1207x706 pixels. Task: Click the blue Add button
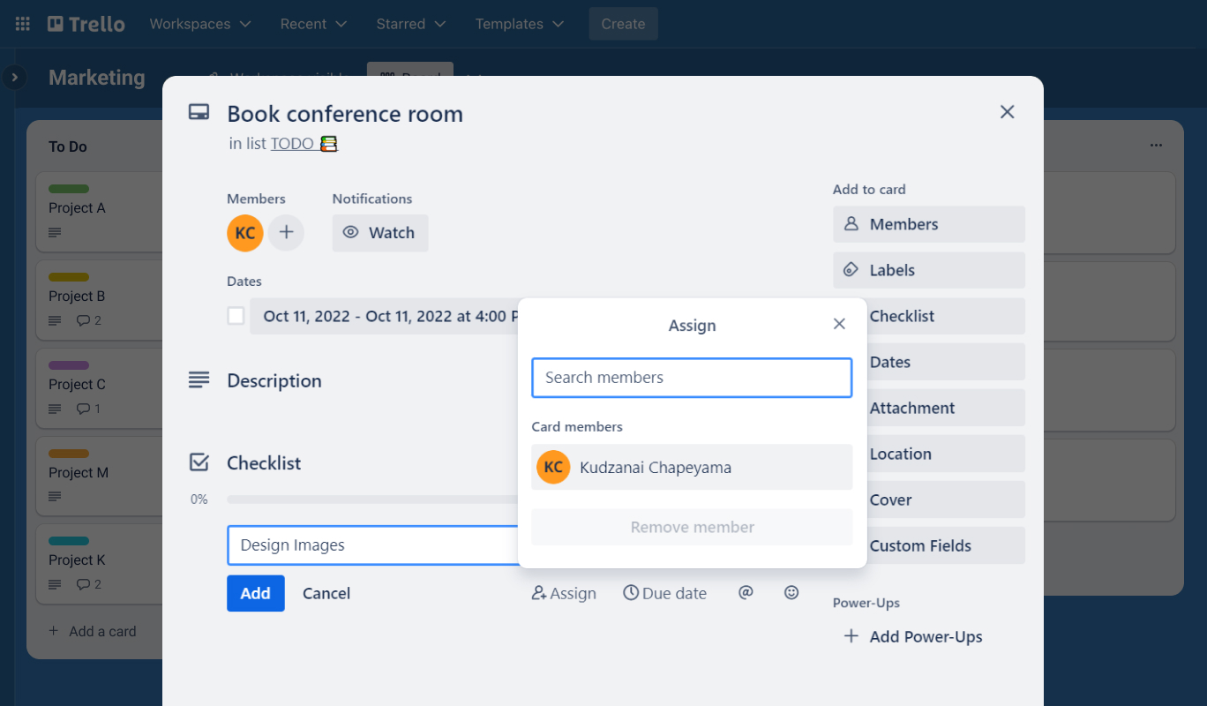(255, 593)
